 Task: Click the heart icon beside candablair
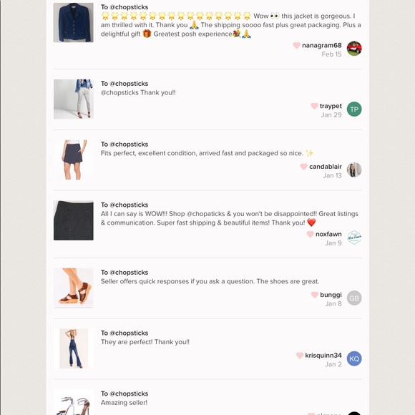[x=303, y=167]
